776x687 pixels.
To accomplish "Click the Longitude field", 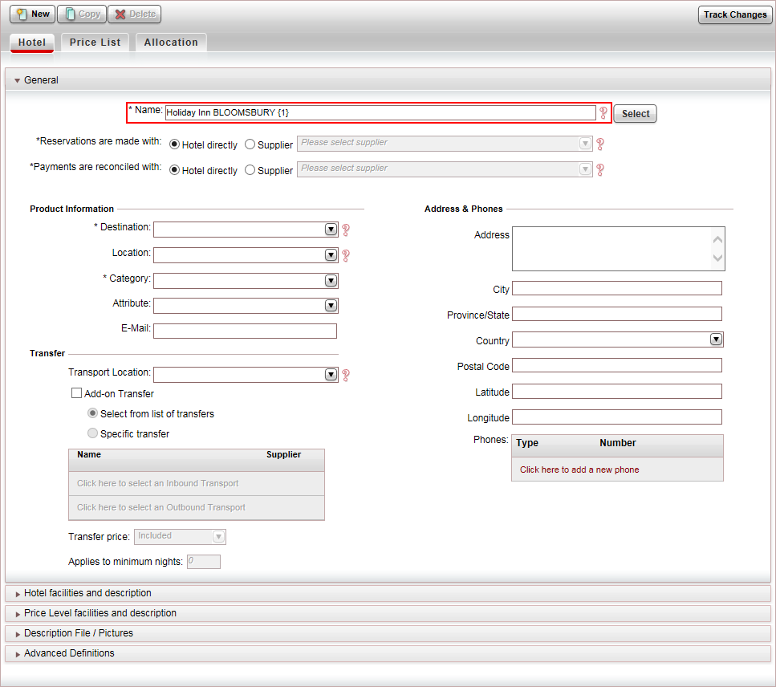I will (616, 417).
